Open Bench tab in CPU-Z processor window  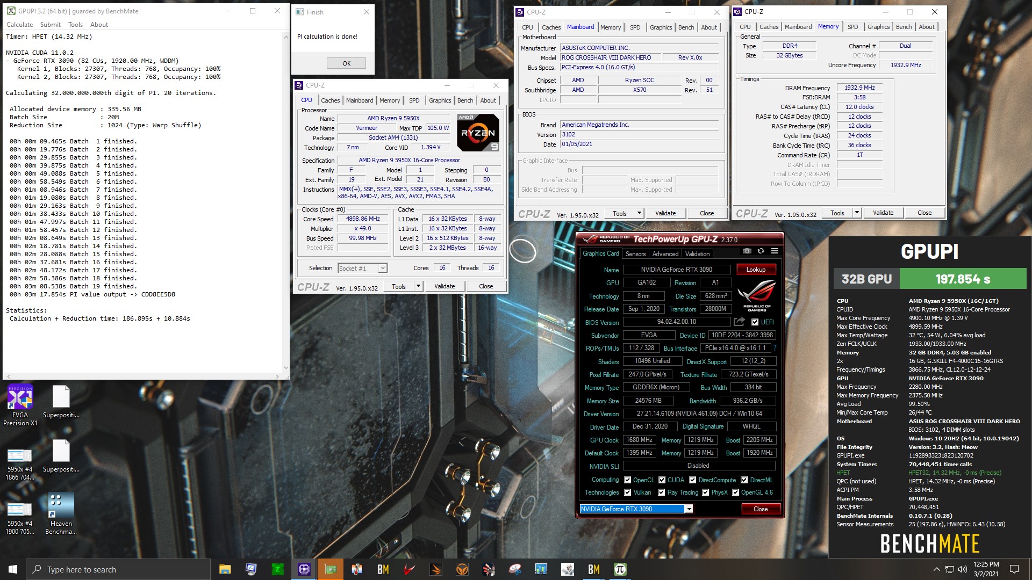(x=465, y=100)
